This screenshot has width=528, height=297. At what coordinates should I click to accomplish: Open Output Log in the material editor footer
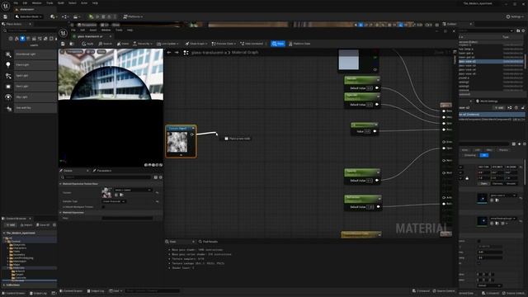pos(96,291)
